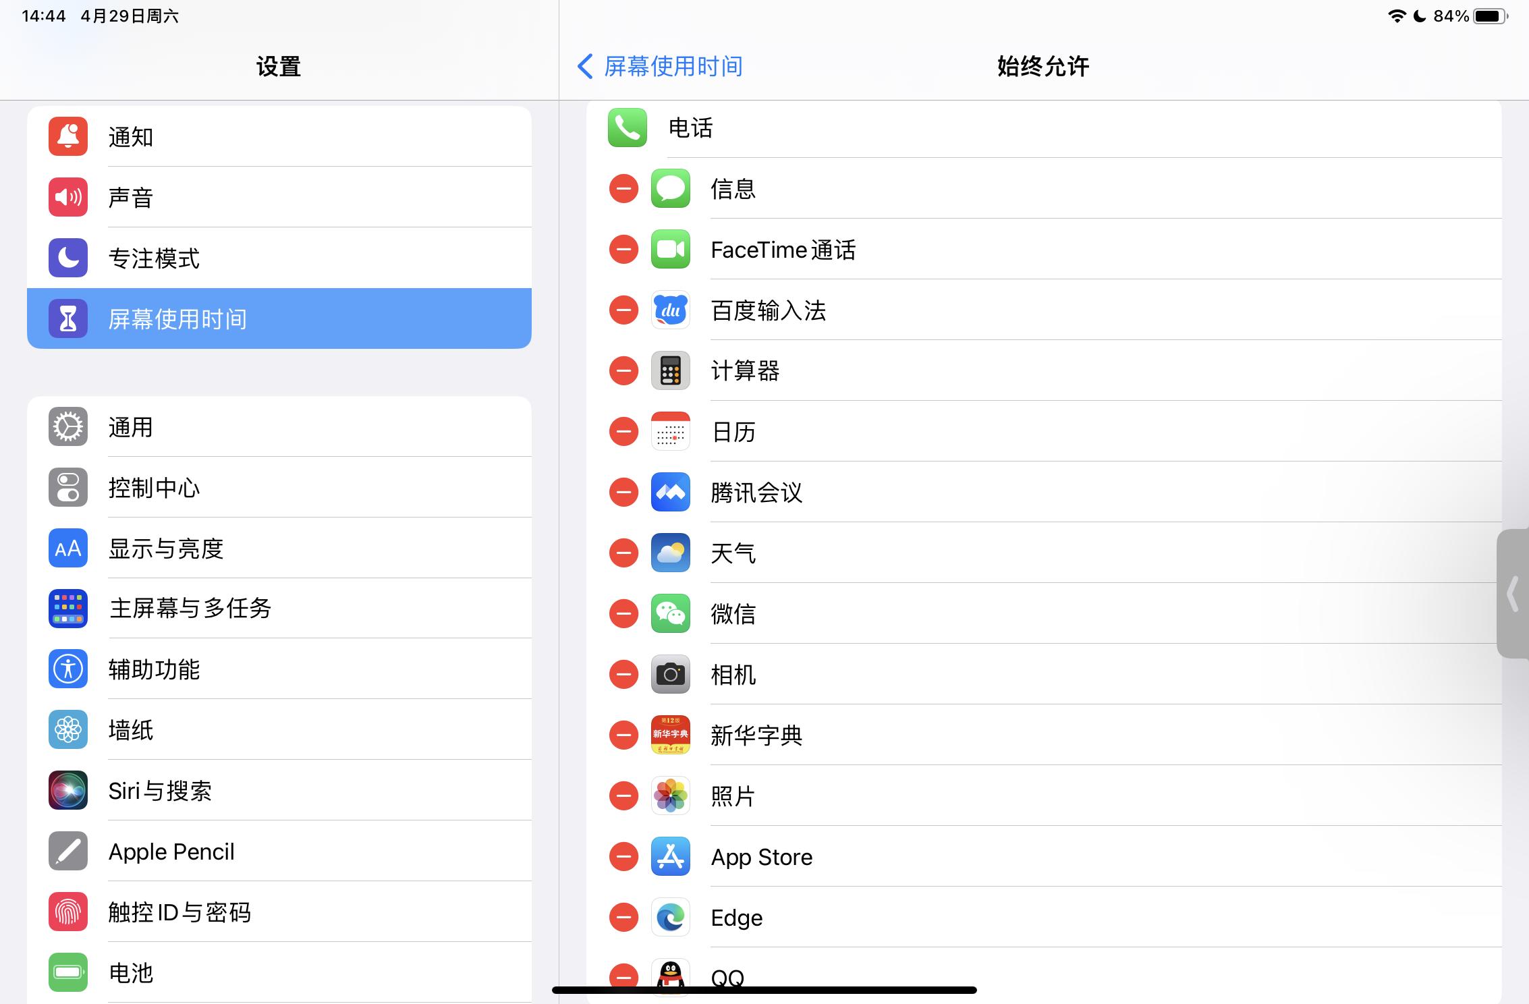Tap the home indicator bar at bottom
Viewport: 1529px width, 1004px height.
[x=764, y=990]
